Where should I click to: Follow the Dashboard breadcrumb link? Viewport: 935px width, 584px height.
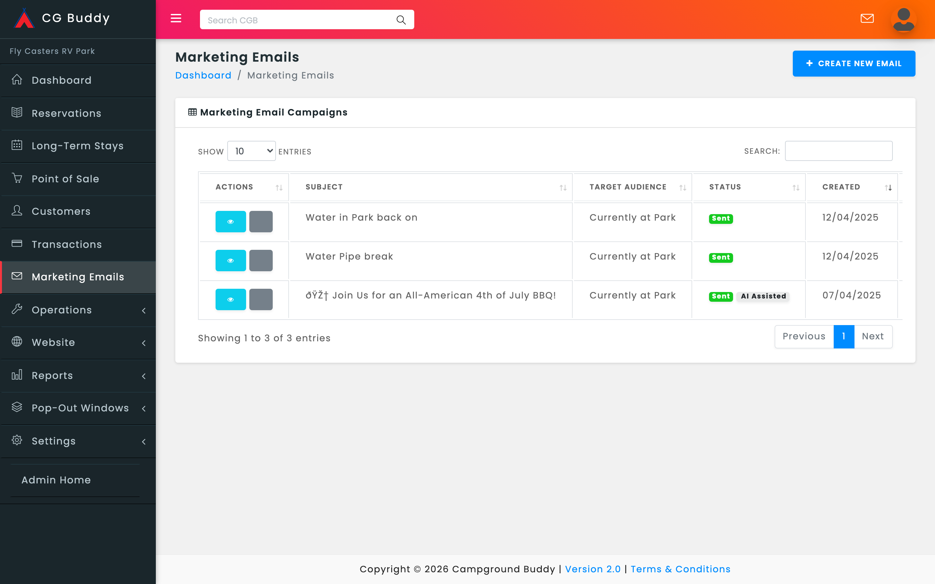click(x=203, y=75)
